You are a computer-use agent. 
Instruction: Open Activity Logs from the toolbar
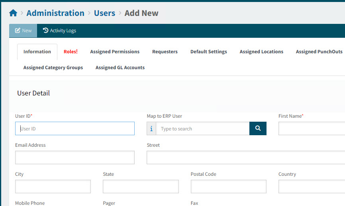click(x=59, y=31)
